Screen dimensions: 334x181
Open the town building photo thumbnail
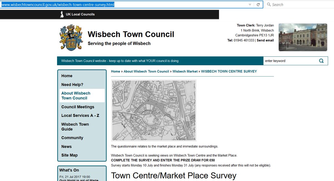[303, 37]
